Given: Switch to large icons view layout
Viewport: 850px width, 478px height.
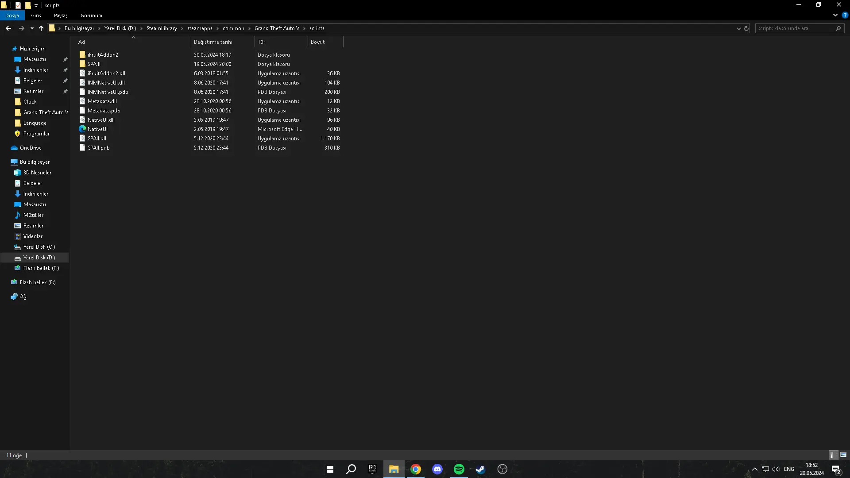Looking at the screenshot, I should point(843,455).
